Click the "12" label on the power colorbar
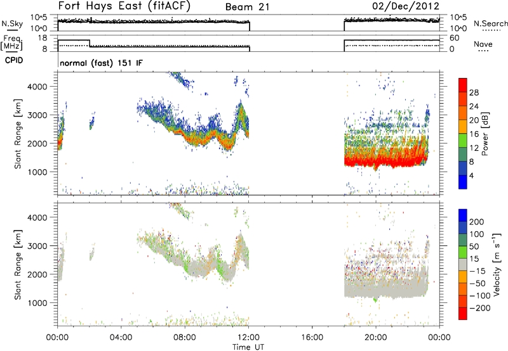Screen dimensions: 508x351 pos(474,148)
